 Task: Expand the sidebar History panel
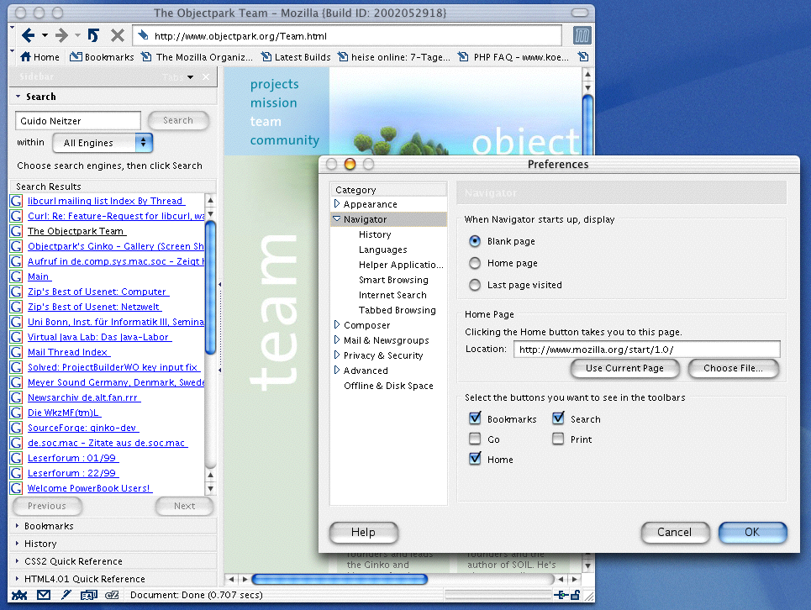coord(113,544)
